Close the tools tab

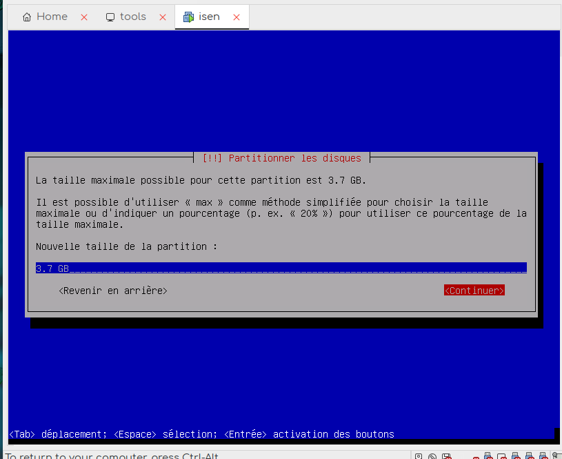[x=163, y=17]
